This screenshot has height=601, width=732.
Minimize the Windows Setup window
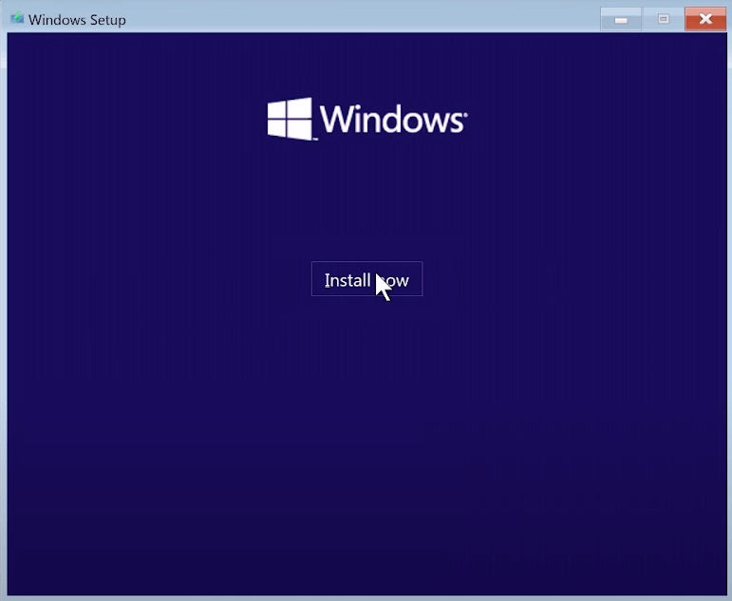621,19
